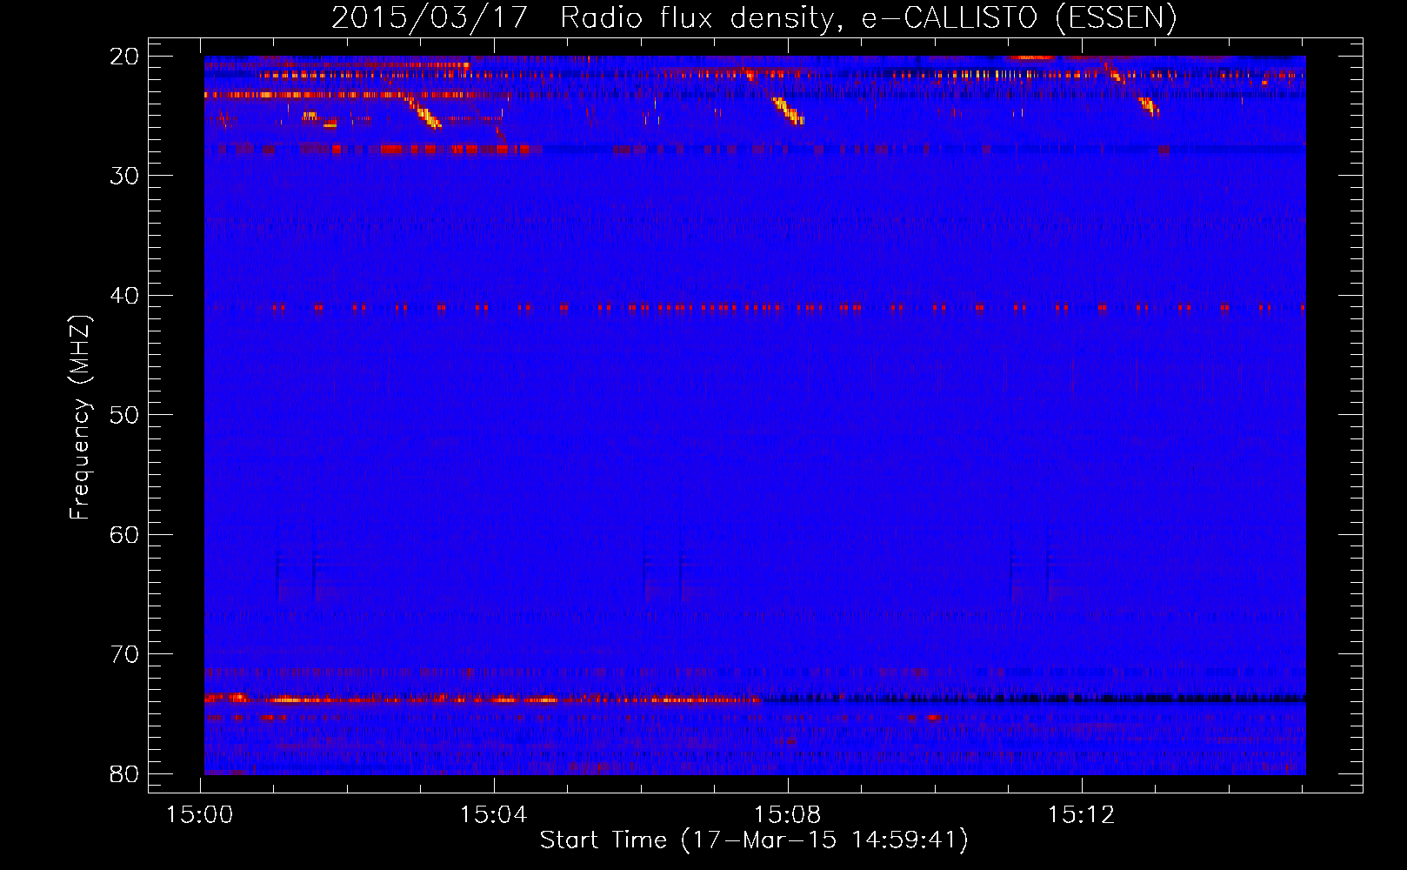The height and width of the screenshot is (870, 1407).
Task: Click the "Frequency (MHZ)" axis label
Action: (80, 418)
